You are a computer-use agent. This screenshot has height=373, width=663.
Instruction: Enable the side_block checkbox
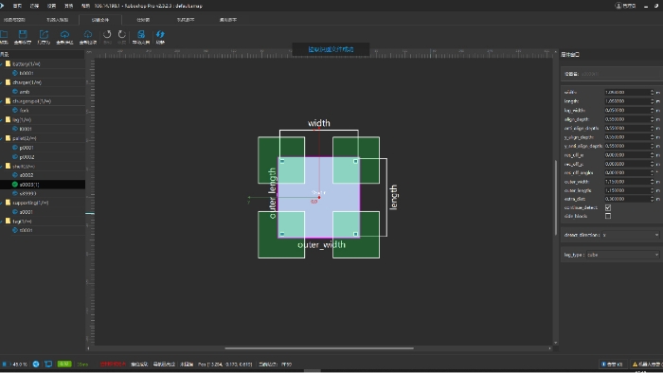coord(608,216)
